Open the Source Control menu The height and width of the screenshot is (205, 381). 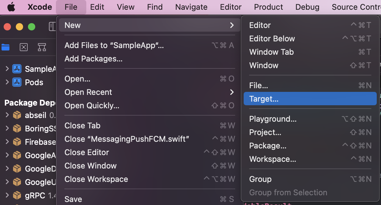[x=356, y=7]
